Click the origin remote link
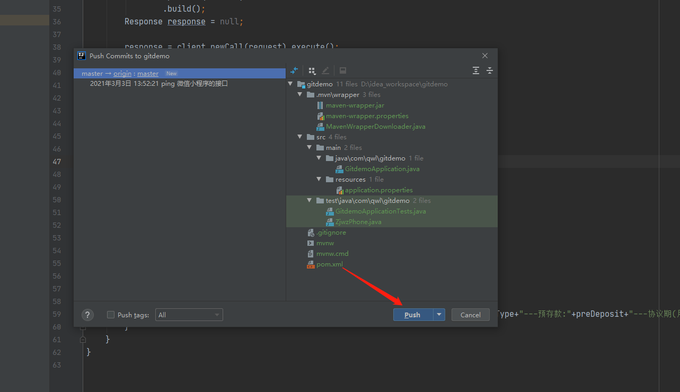Screen dimensions: 680x392 (122, 74)
